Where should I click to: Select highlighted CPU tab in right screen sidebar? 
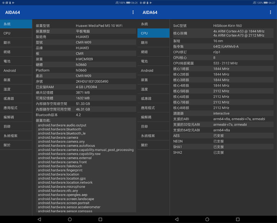point(154,33)
